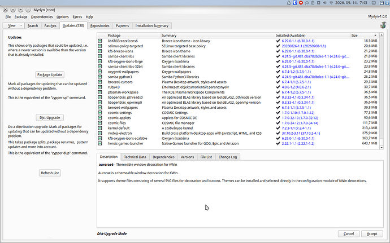Open the File menu
390x243 pixels.
tap(8, 17)
